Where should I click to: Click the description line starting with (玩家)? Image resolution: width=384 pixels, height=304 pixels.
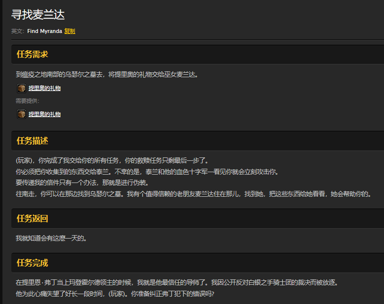[112, 160]
